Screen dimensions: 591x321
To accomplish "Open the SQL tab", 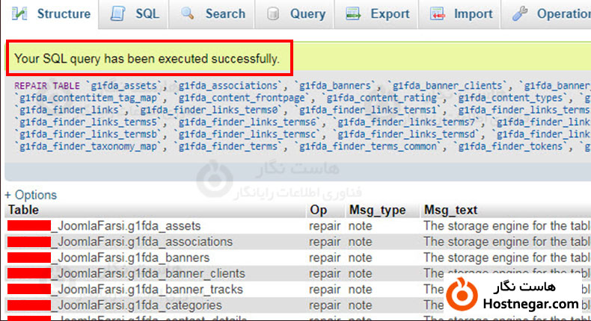I will pos(147,13).
